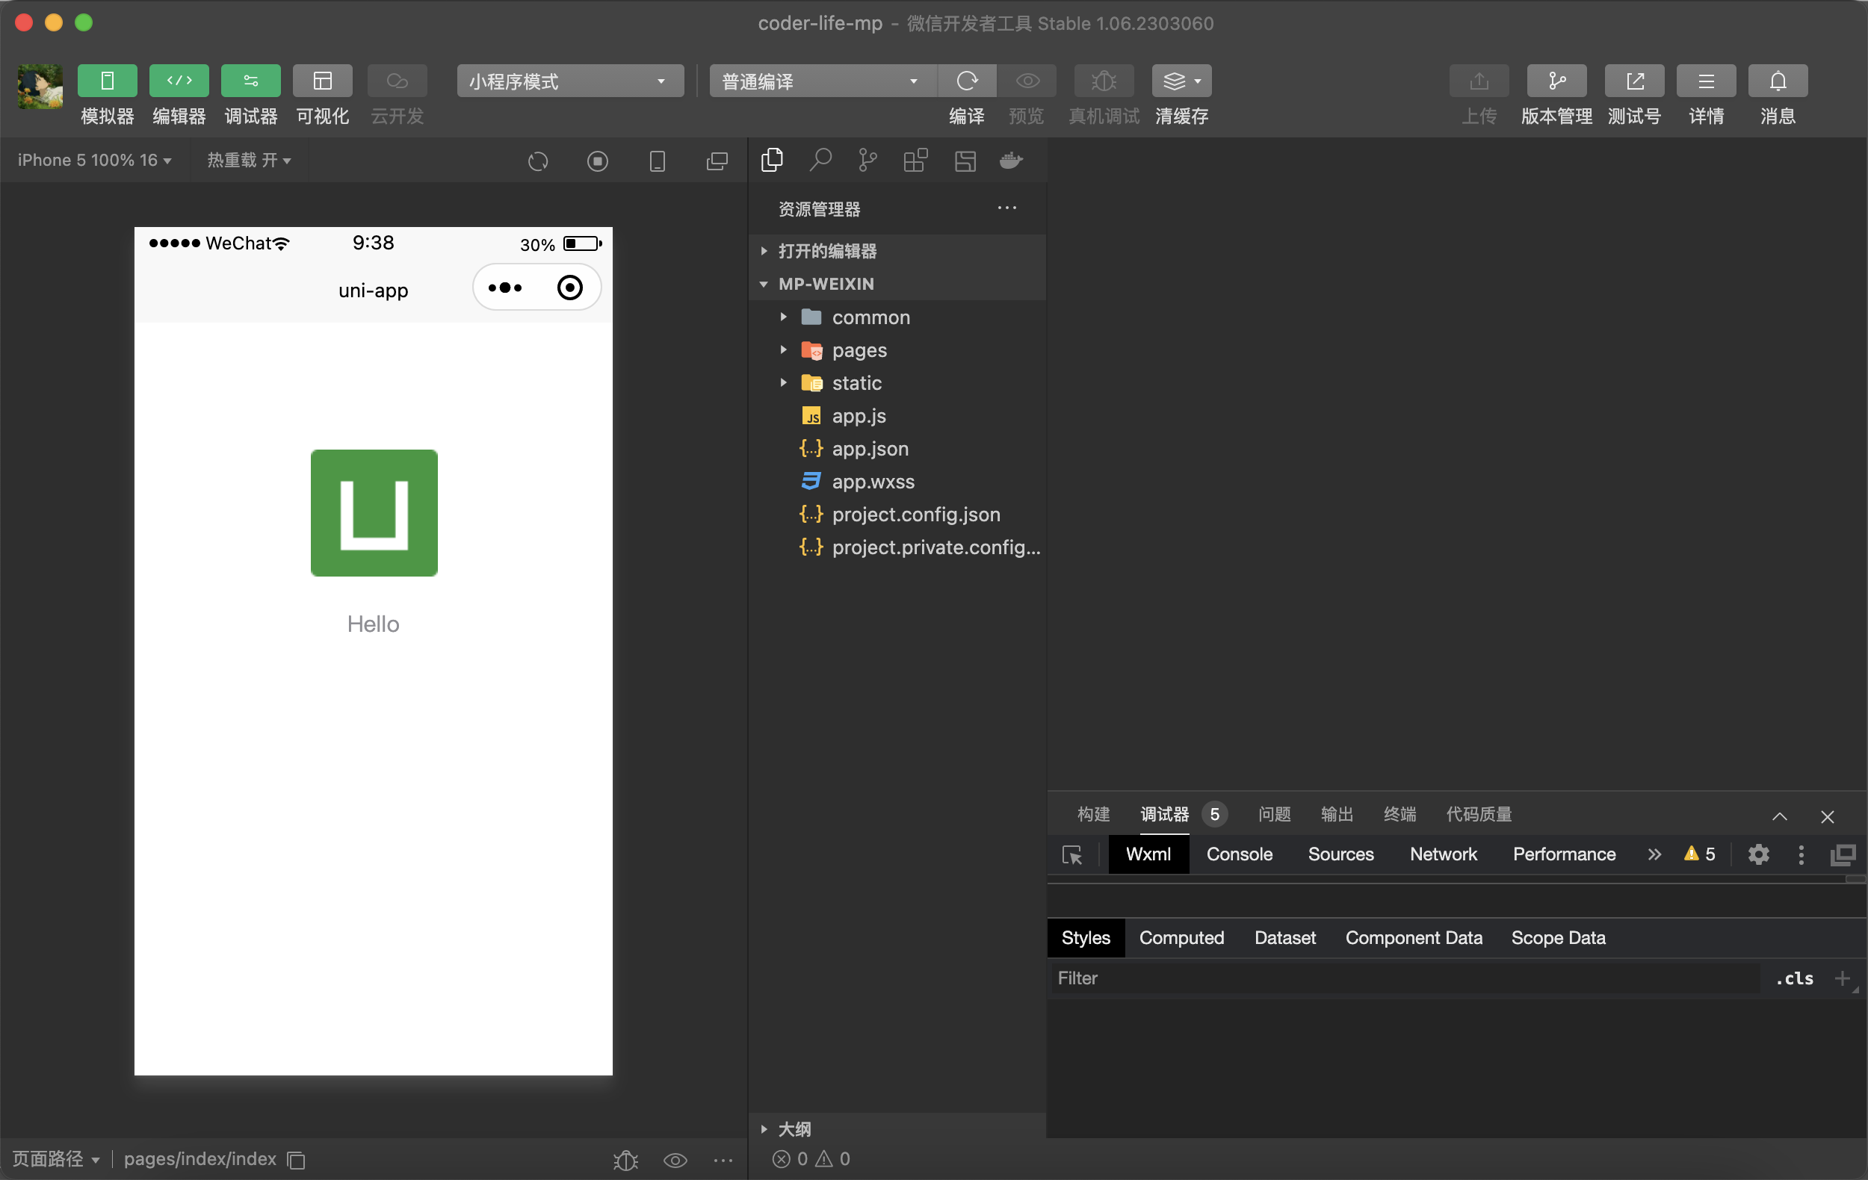Image resolution: width=1868 pixels, height=1180 pixels.
Task: Open the app.wxss file
Action: point(897,482)
